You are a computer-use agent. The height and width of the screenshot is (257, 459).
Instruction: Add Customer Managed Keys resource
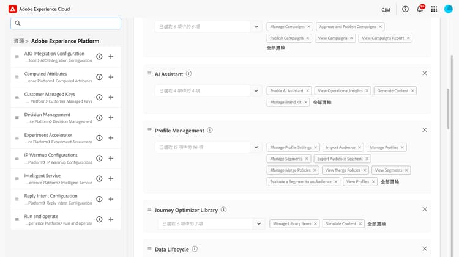111,97
